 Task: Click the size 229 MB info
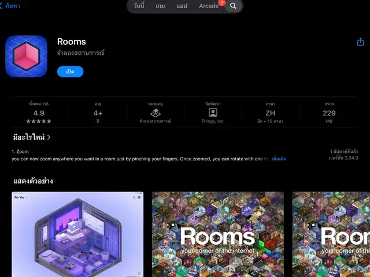coord(329,113)
